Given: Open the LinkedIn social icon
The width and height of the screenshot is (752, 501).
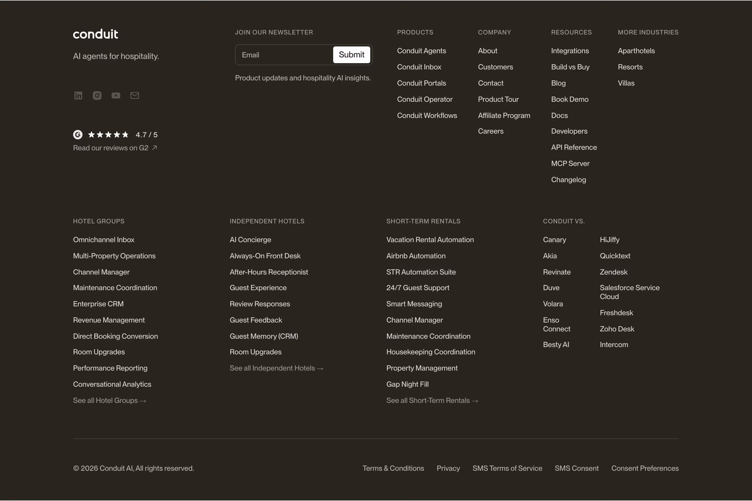Looking at the screenshot, I should tap(78, 96).
